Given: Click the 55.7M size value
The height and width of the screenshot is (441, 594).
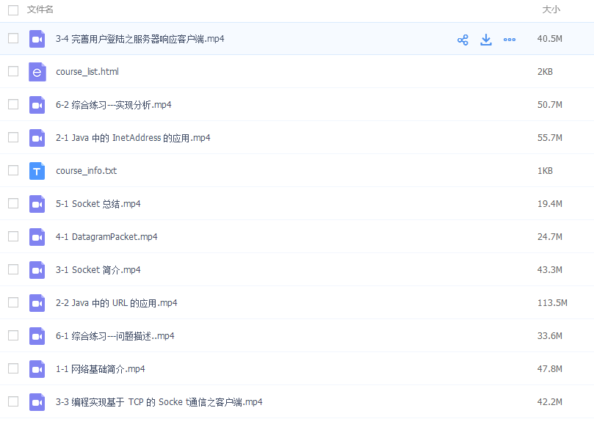Looking at the screenshot, I should coord(550,138).
